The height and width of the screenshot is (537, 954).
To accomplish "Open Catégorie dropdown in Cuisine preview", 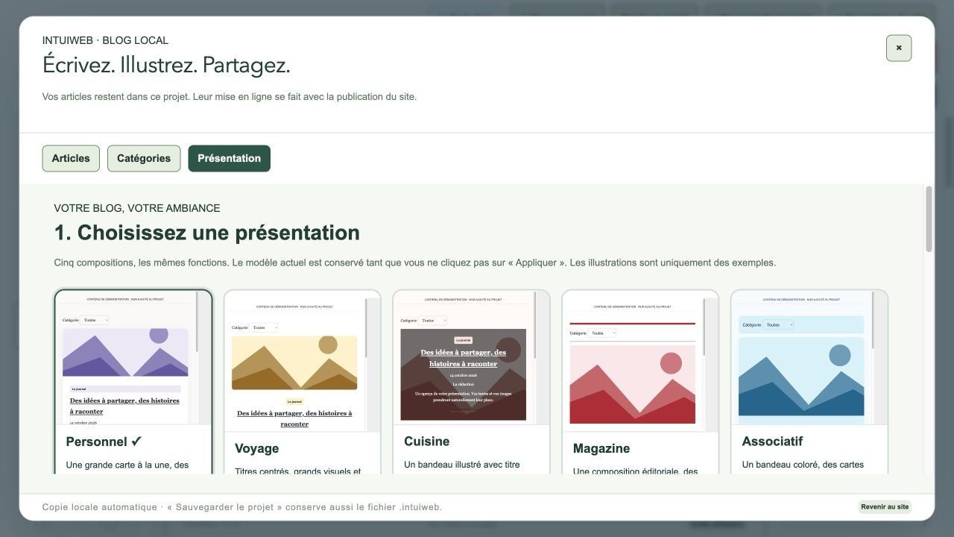I will click(433, 321).
